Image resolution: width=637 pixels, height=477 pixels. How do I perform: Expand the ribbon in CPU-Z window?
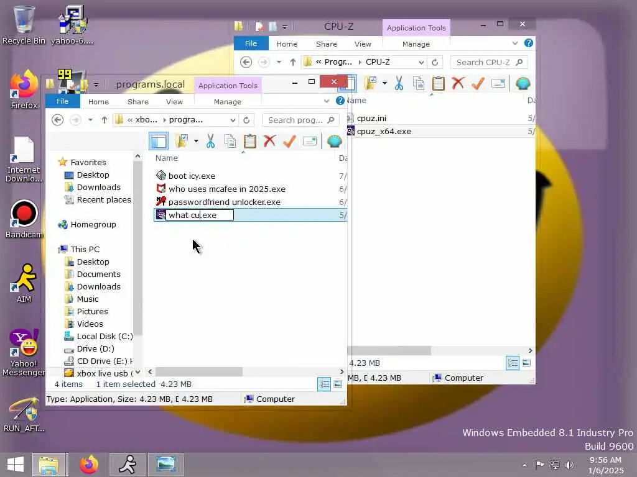[514, 43]
